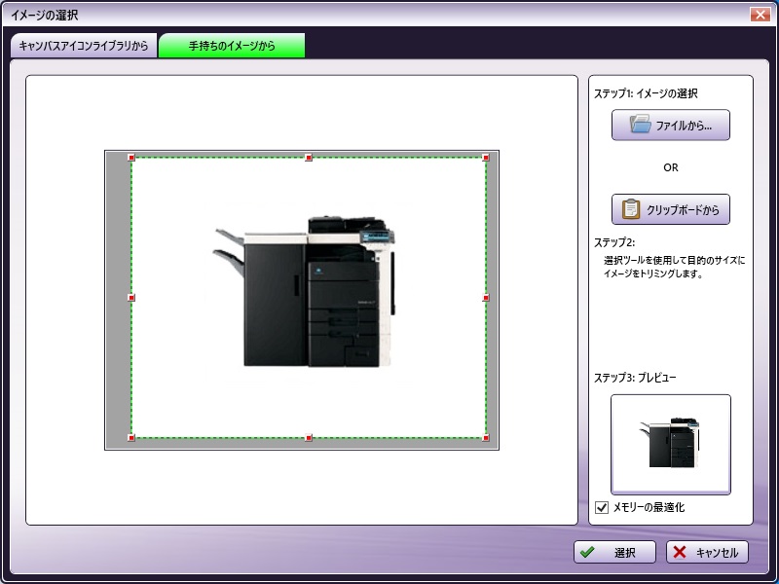This screenshot has width=779, height=584.
Task: Toggle the メモリーの最適化 checkbox
Action: [602, 507]
